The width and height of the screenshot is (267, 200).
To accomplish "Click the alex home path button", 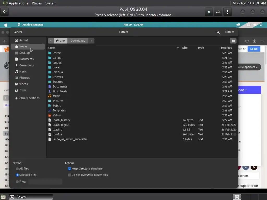I will click(60, 41).
